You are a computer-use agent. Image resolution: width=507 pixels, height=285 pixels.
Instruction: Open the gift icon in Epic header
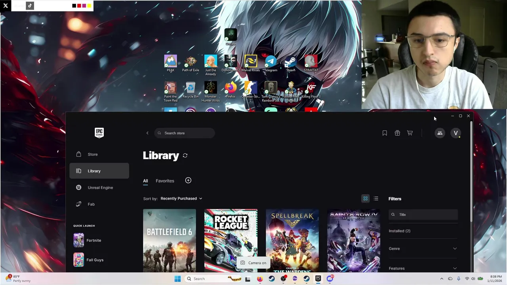pos(397,133)
